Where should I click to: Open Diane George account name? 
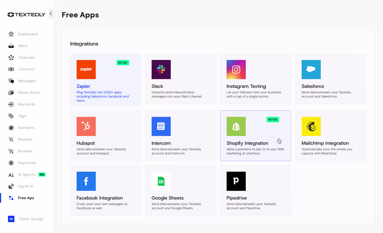tap(31, 219)
